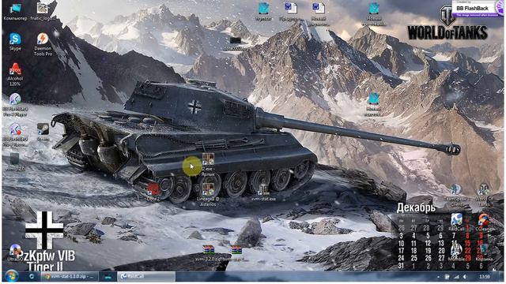Image resolution: width=506 pixels, height=284 pixels.
Task: Select the 2.exe - Ярлык shortcut
Action: pos(208,165)
